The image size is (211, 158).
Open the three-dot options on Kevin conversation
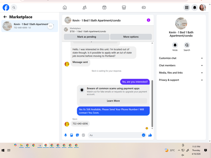coord(51,26)
